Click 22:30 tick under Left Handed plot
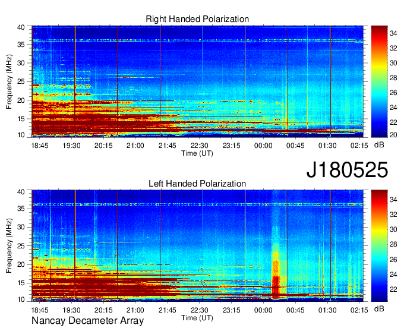 pos(199,310)
